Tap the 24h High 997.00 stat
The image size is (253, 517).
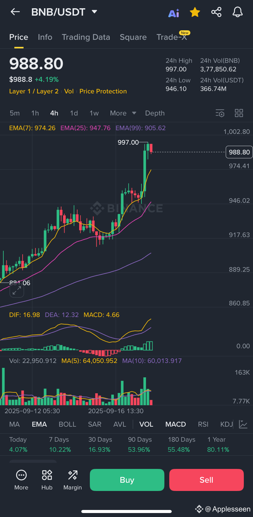point(179,65)
